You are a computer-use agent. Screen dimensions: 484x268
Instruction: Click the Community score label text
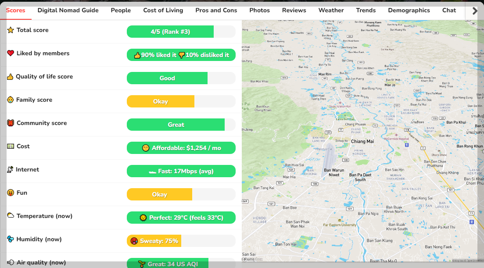pos(42,123)
